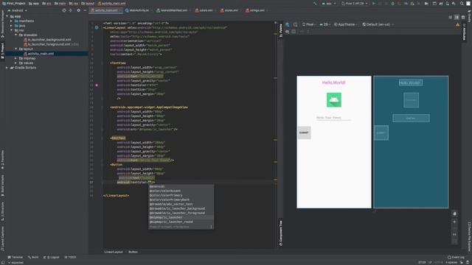Click the Hello World text in blueprint view
Screen dimensions: 472x265
[x=411, y=82]
